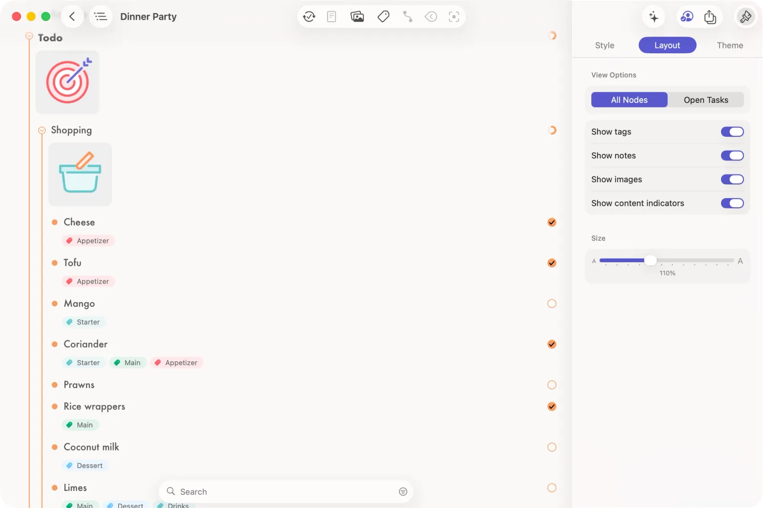Mark the Prawns task as done

click(x=552, y=385)
